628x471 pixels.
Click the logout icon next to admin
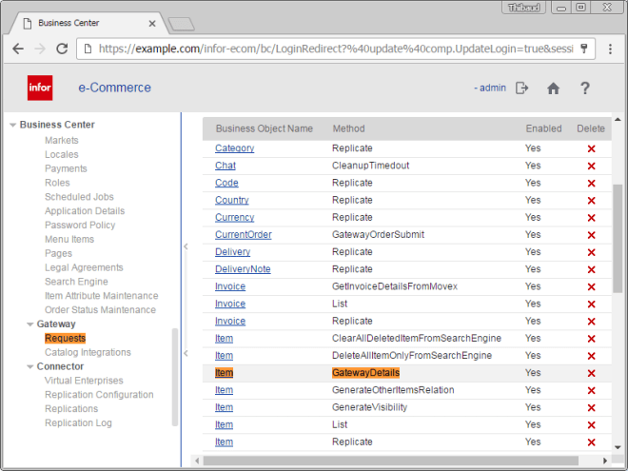(x=521, y=88)
